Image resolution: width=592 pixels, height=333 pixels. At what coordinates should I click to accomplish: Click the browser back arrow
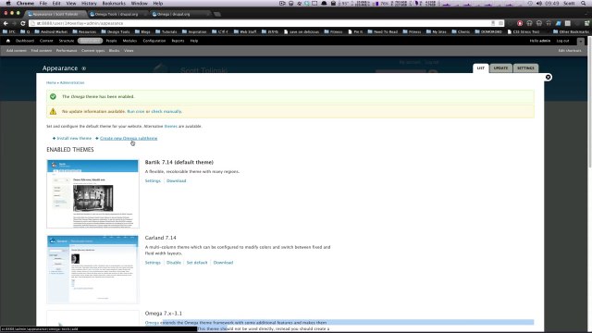6,23
